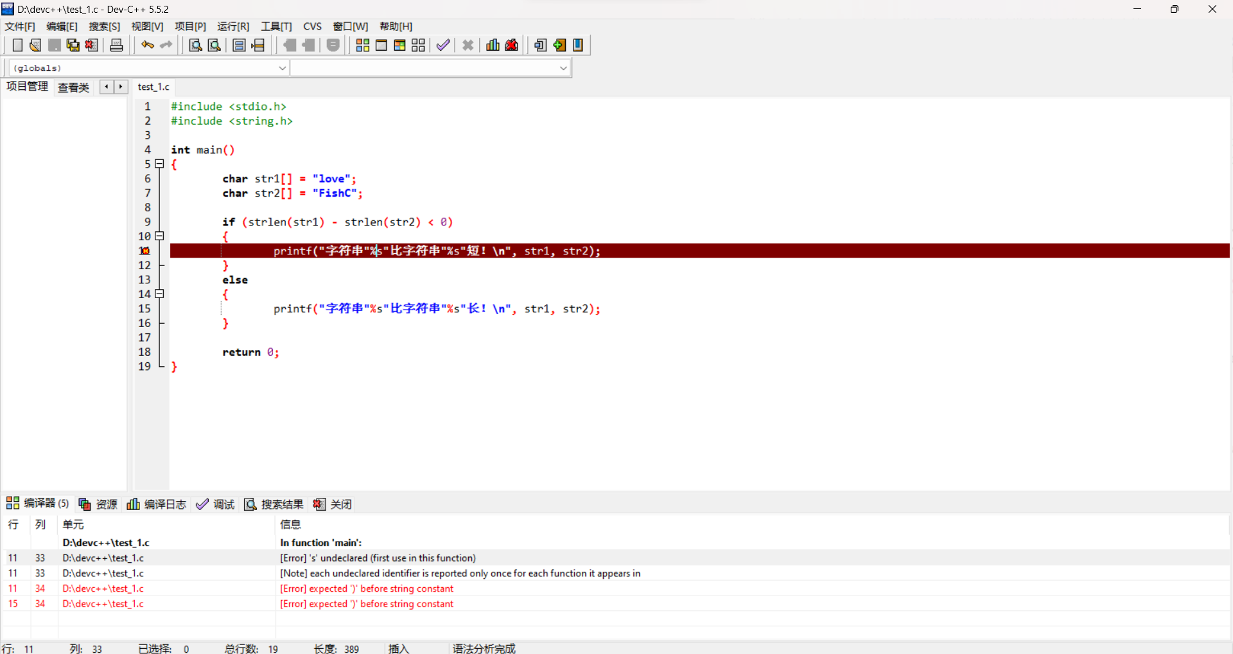The height and width of the screenshot is (654, 1233).
Task: Collapse the code fold at line 5
Action: click(x=160, y=164)
